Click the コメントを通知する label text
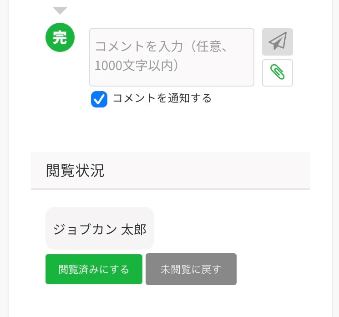Viewport: 339px width, 317px height. (x=162, y=98)
